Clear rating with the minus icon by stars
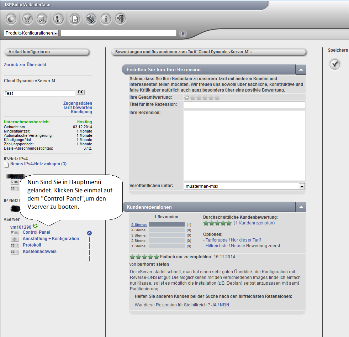Screen dimensions: 349x337 187,98
